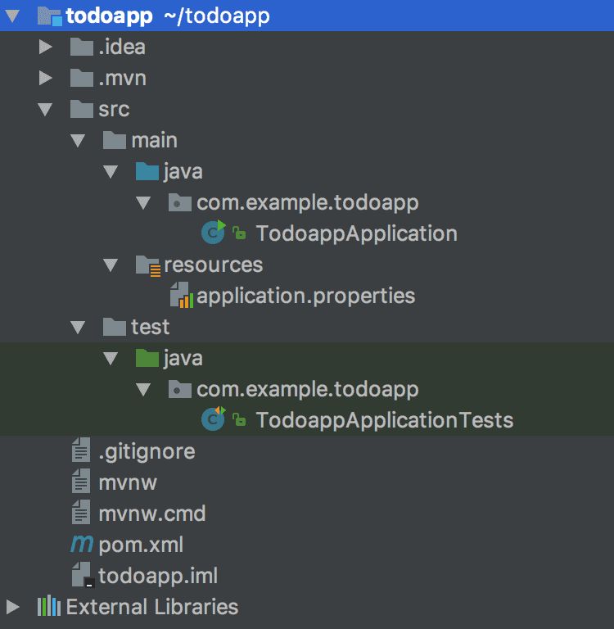
Task: Collapse the src folder
Action: [x=46, y=109]
